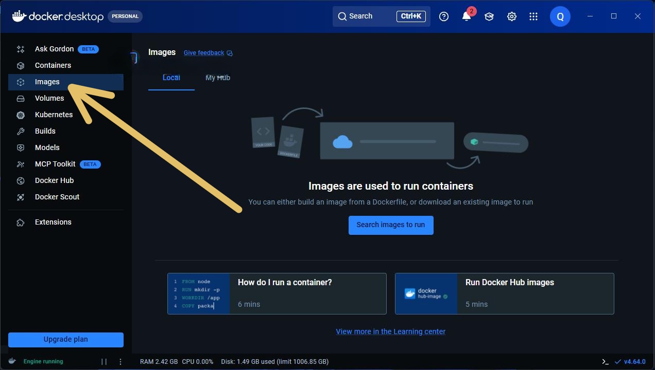Image resolution: width=655 pixels, height=370 pixels.
Task: Open the Learning center graduation cap icon
Action: [489, 16]
